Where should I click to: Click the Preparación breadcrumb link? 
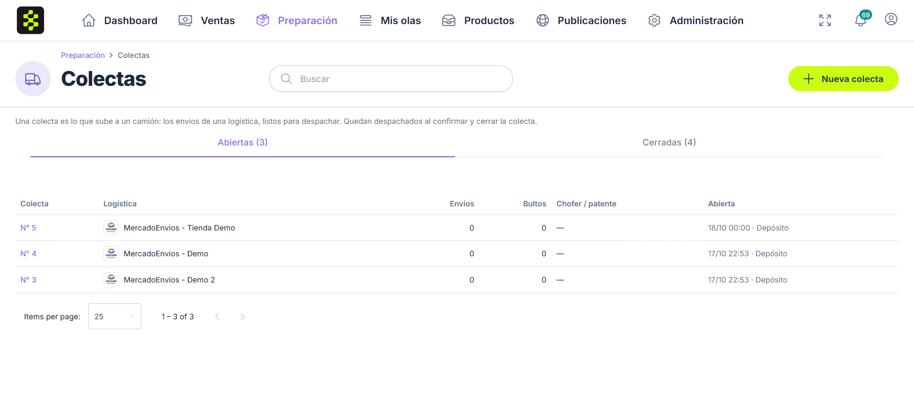tap(83, 55)
